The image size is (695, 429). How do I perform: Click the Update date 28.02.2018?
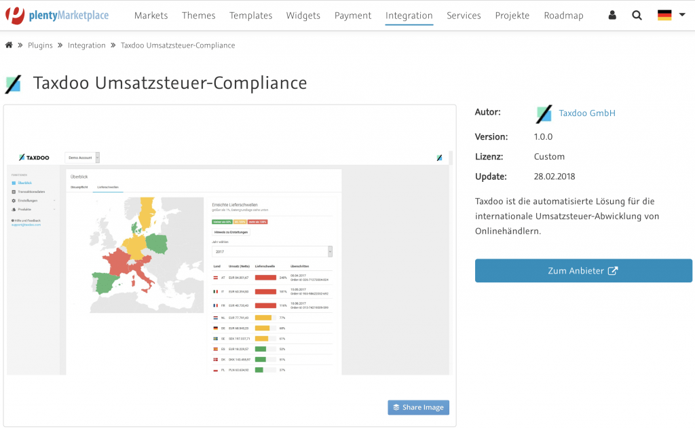(x=554, y=176)
